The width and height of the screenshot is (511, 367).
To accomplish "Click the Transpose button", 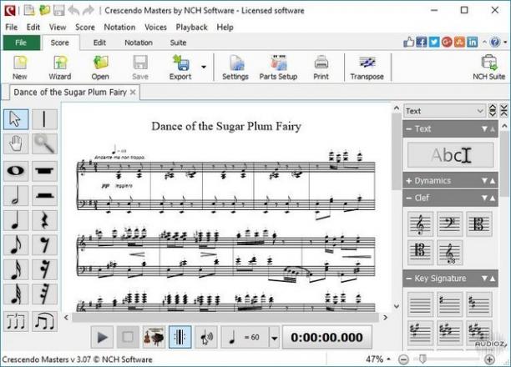I will tap(367, 68).
